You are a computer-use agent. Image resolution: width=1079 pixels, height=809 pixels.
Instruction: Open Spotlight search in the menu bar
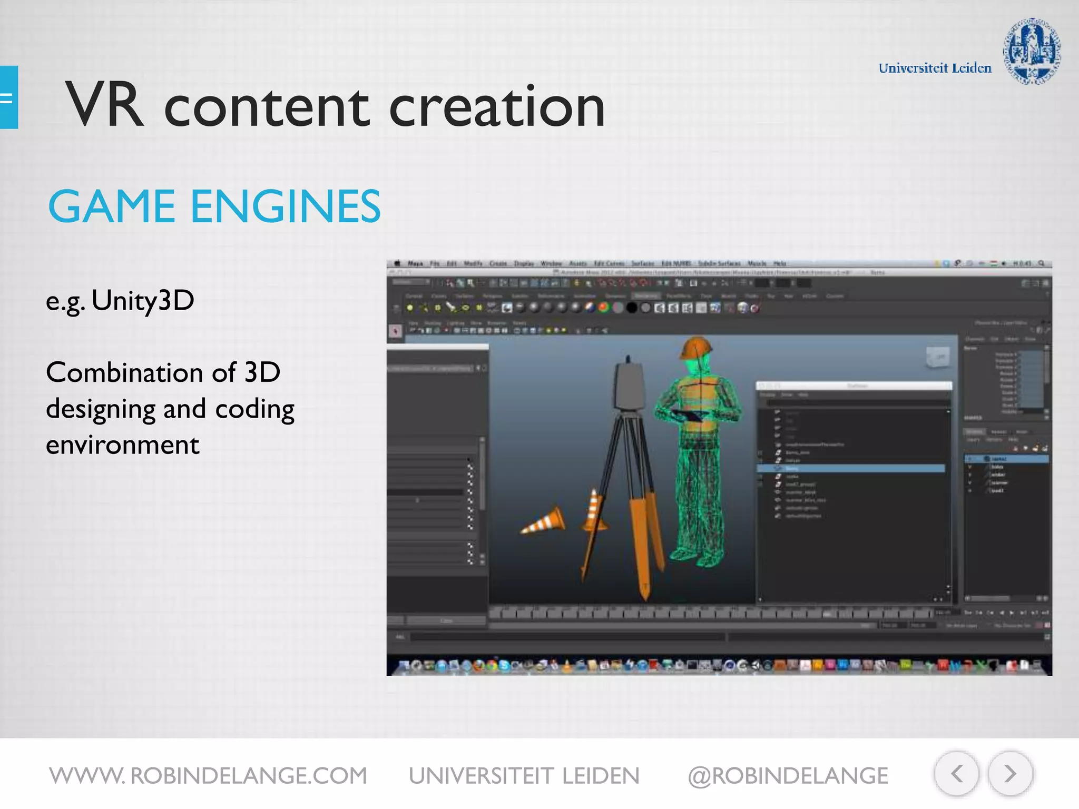pyautogui.click(x=1042, y=263)
